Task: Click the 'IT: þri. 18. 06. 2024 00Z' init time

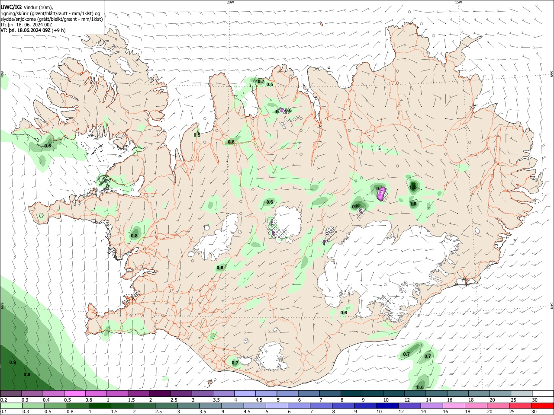Action: (26, 25)
